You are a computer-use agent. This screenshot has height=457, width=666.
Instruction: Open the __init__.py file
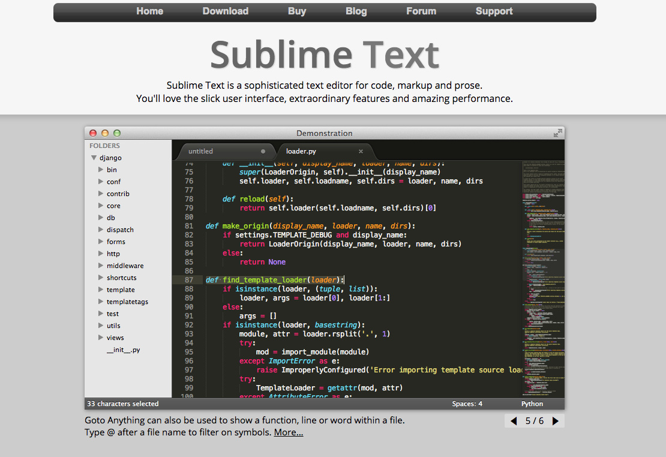[x=123, y=350]
